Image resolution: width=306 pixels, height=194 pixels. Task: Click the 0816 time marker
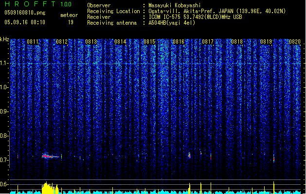coord(179,42)
